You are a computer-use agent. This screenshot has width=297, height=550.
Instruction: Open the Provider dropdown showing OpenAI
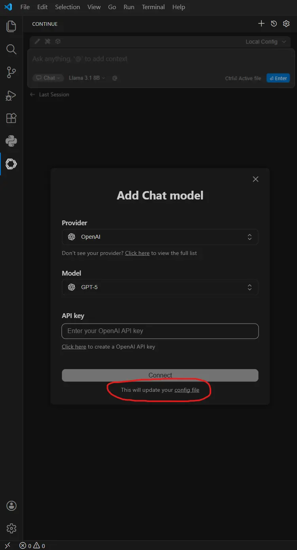pos(160,237)
